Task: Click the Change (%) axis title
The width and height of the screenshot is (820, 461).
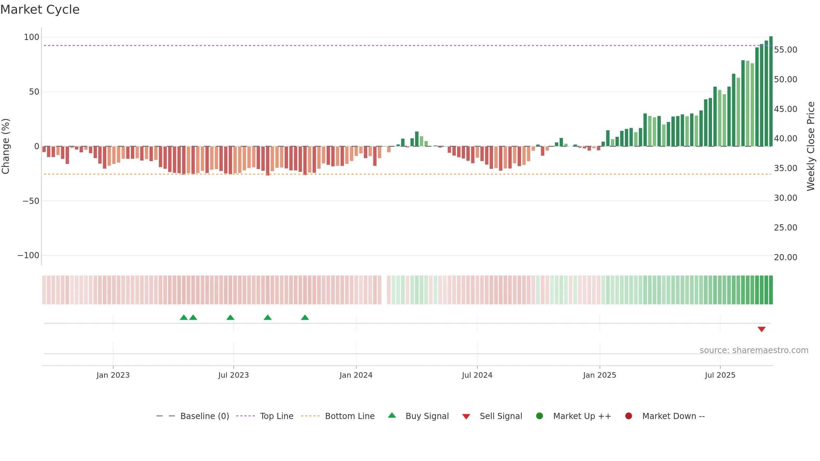Action: (x=5, y=146)
